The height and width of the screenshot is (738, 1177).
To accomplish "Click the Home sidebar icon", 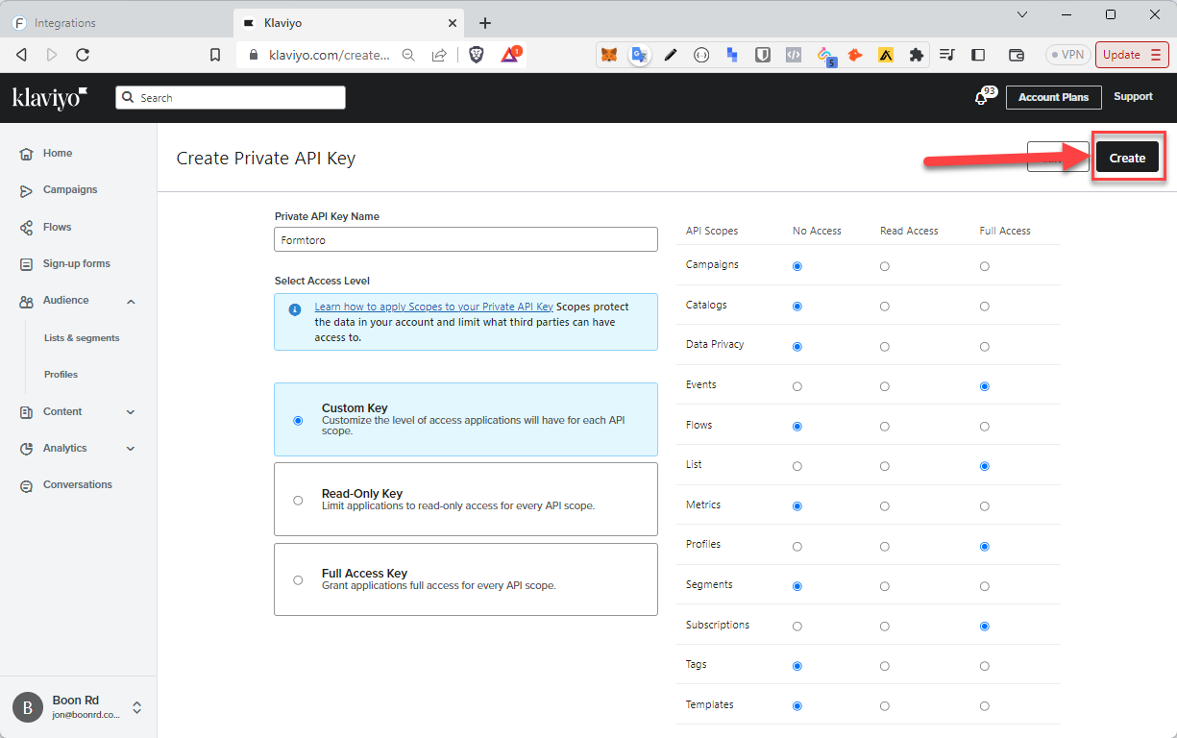I will click(x=26, y=154).
